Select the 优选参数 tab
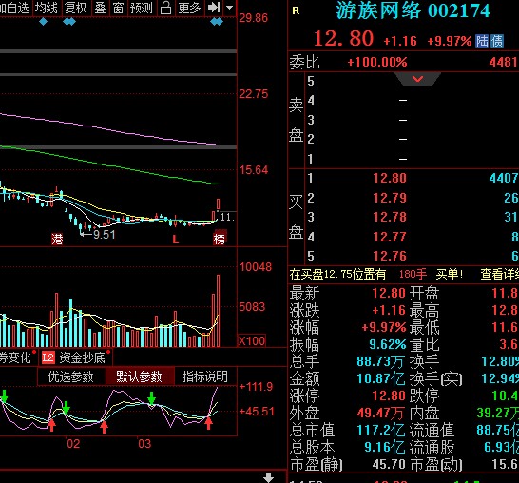Image resolution: width=519 pixels, height=483 pixels. click(x=71, y=377)
